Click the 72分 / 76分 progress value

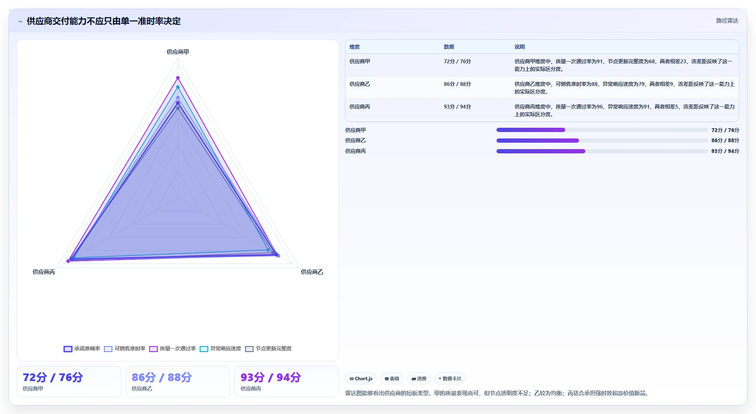pyautogui.click(x=725, y=130)
